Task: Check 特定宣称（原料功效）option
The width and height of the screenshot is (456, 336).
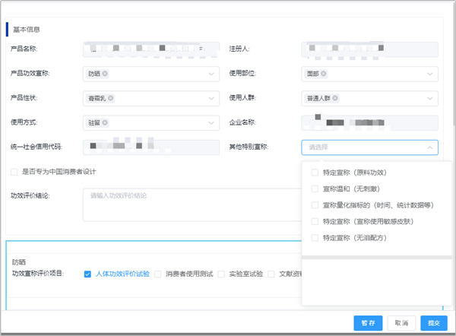Action: click(x=315, y=173)
